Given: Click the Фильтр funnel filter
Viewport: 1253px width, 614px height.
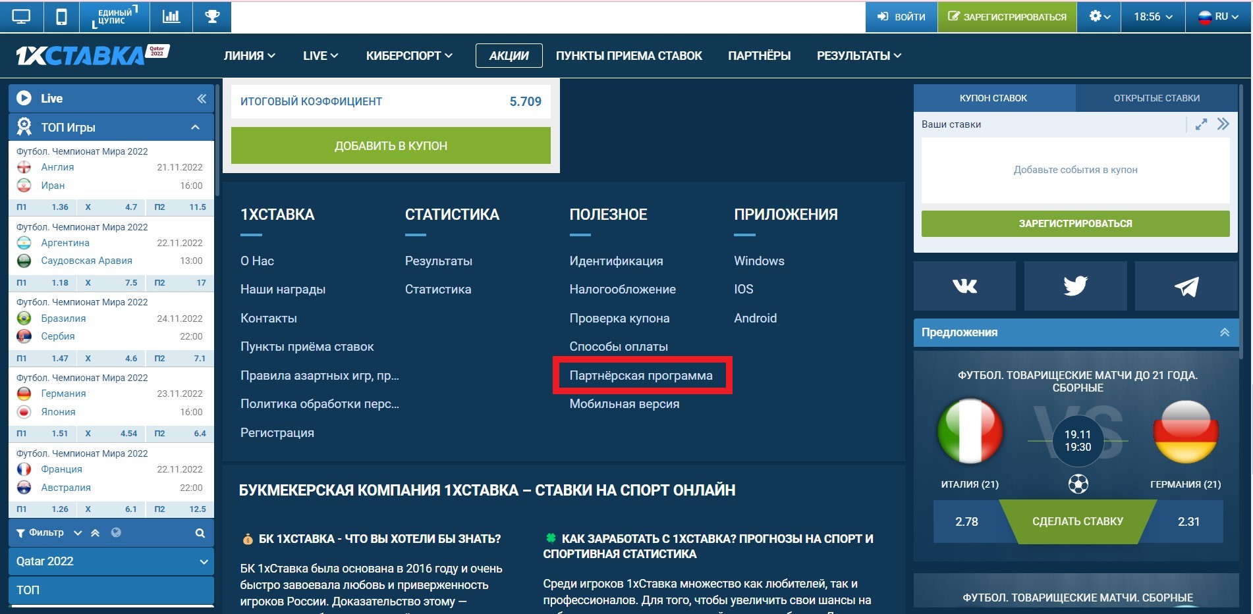Looking at the screenshot, I should pyautogui.click(x=40, y=532).
